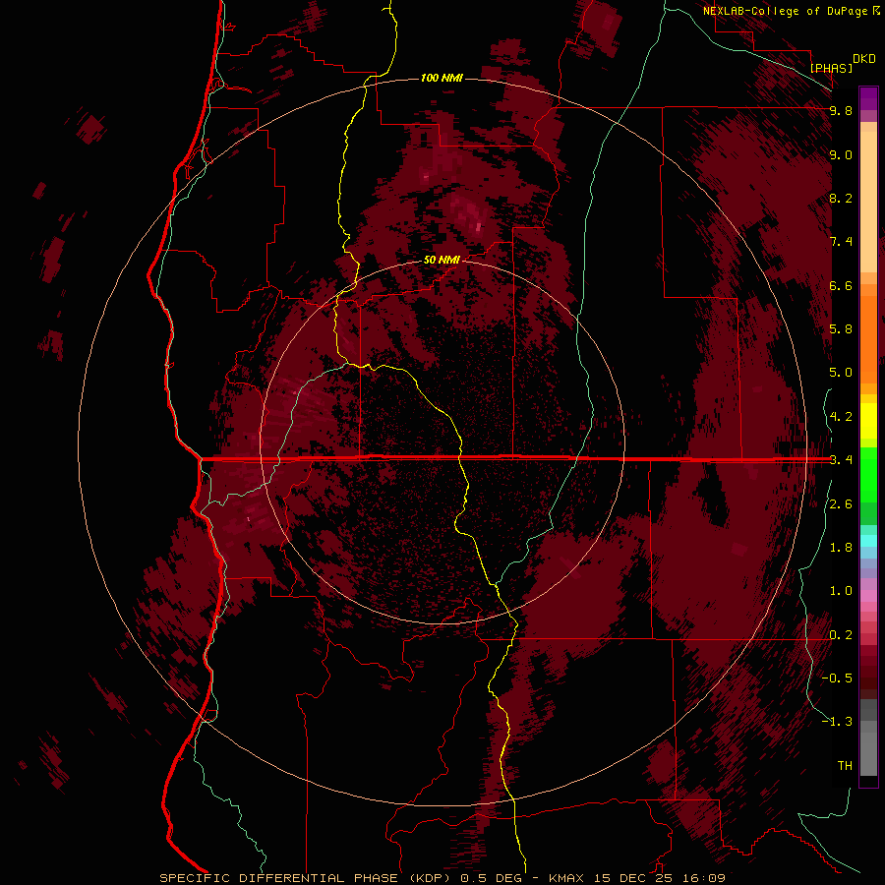Click the 5.8 scale value
The height and width of the screenshot is (885, 885).
[841, 329]
